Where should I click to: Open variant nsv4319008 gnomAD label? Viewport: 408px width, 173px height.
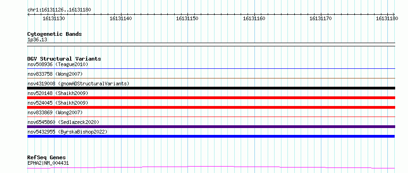(x=78, y=84)
